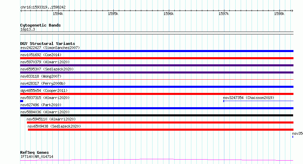Click the blue nsv827496 variant bar
This screenshot has height=164, width=303.
tap(157, 108)
